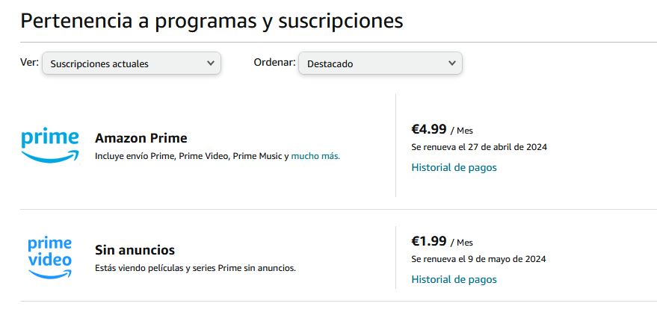Open Historial de pagos for Amazon Prime
This screenshot has width=657, height=318.
454,167
